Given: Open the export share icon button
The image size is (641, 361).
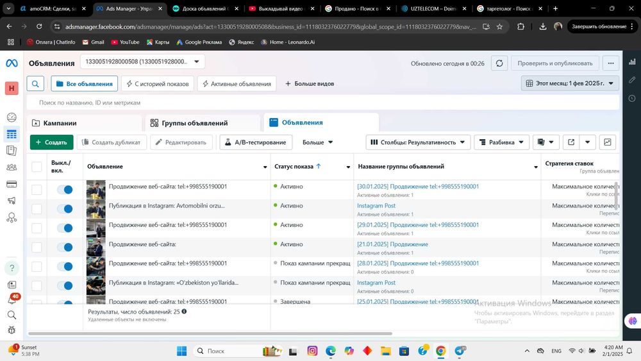Looking at the screenshot, I should [x=571, y=142].
